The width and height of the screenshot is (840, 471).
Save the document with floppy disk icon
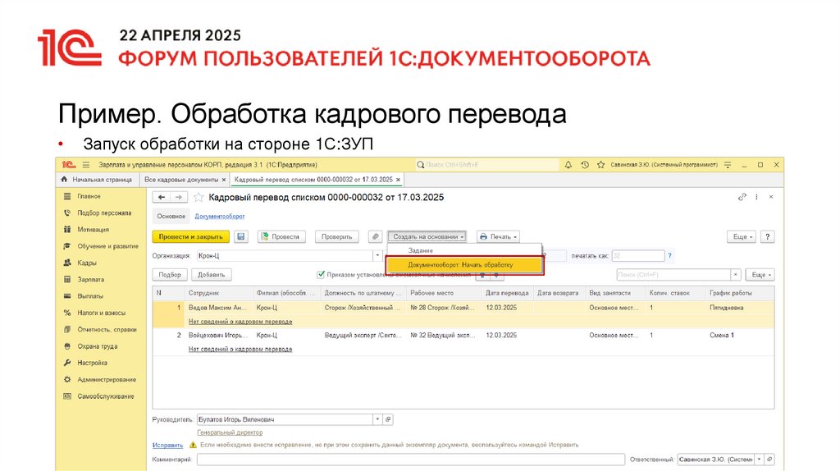pos(241,236)
